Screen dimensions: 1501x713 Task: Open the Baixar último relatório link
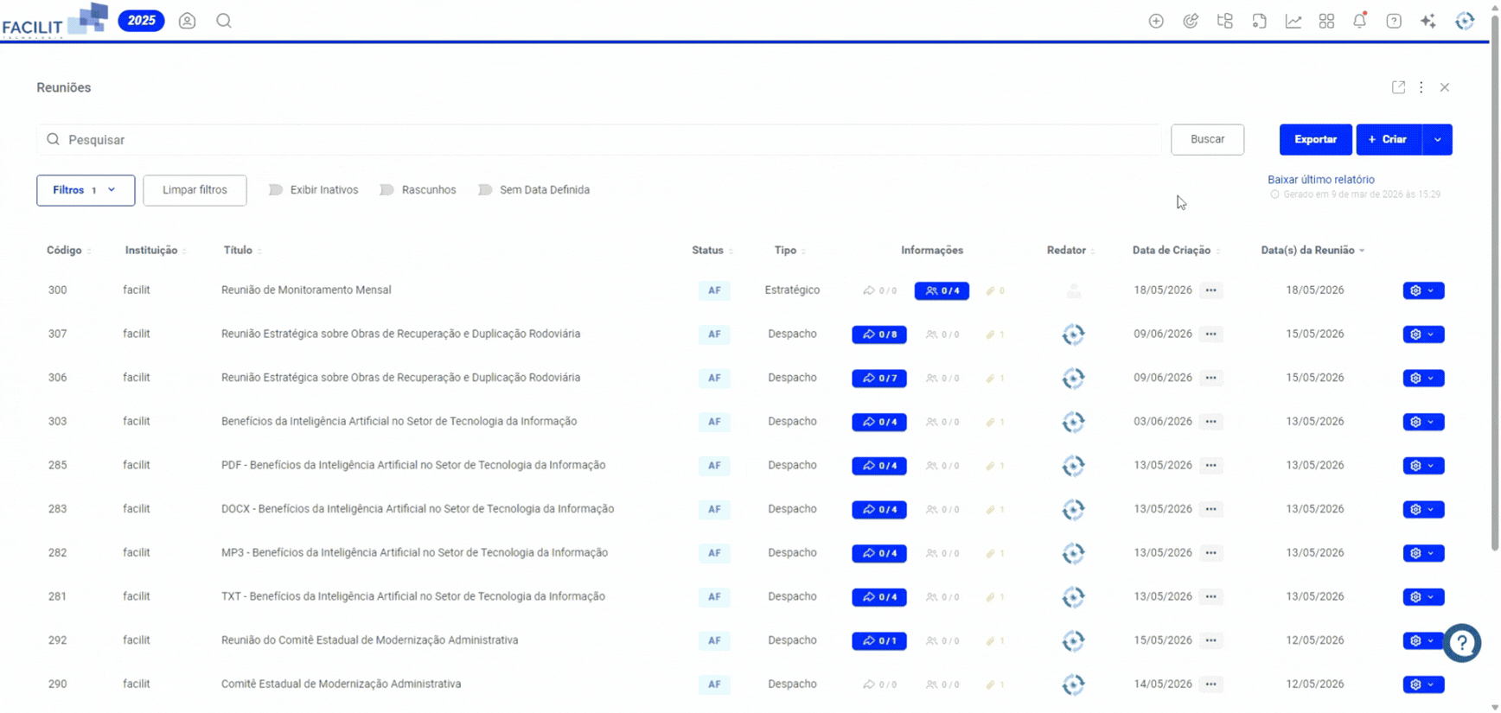pyautogui.click(x=1320, y=180)
